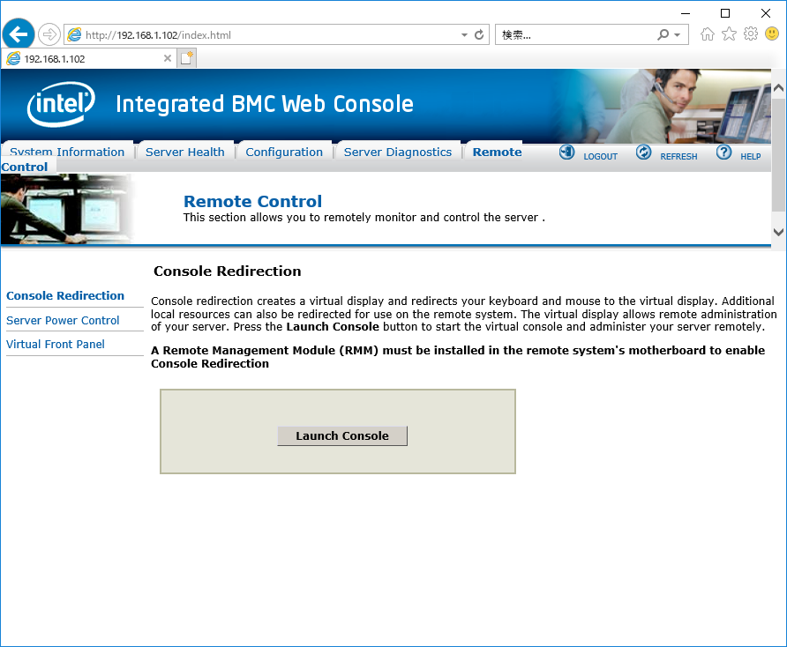Click the Remote Control section heading
The image size is (787, 647).
click(x=252, y=201)
